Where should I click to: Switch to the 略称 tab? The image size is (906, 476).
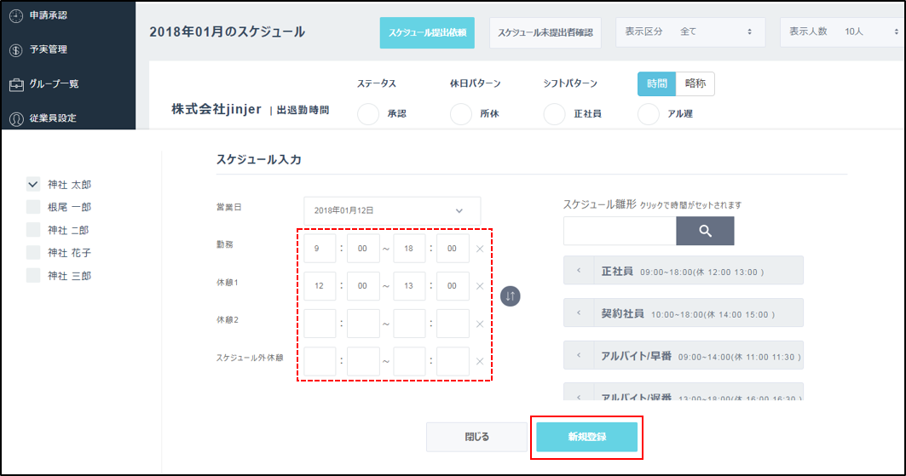695,83
